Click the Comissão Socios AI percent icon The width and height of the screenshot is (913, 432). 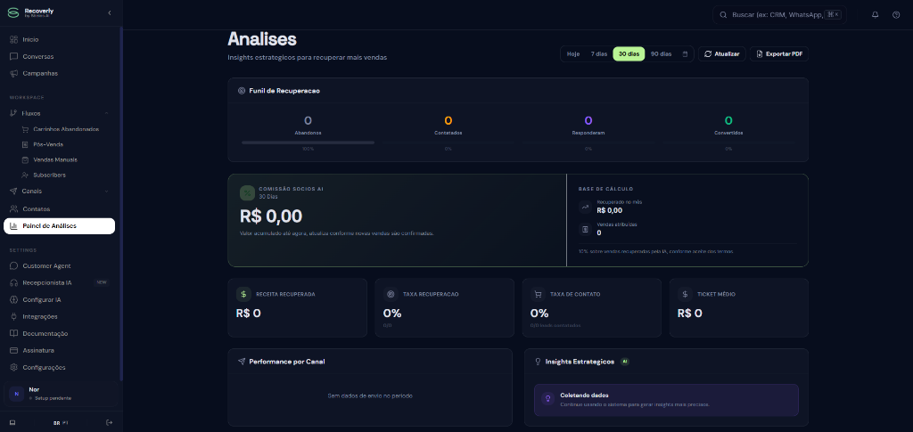click(248, 193)
